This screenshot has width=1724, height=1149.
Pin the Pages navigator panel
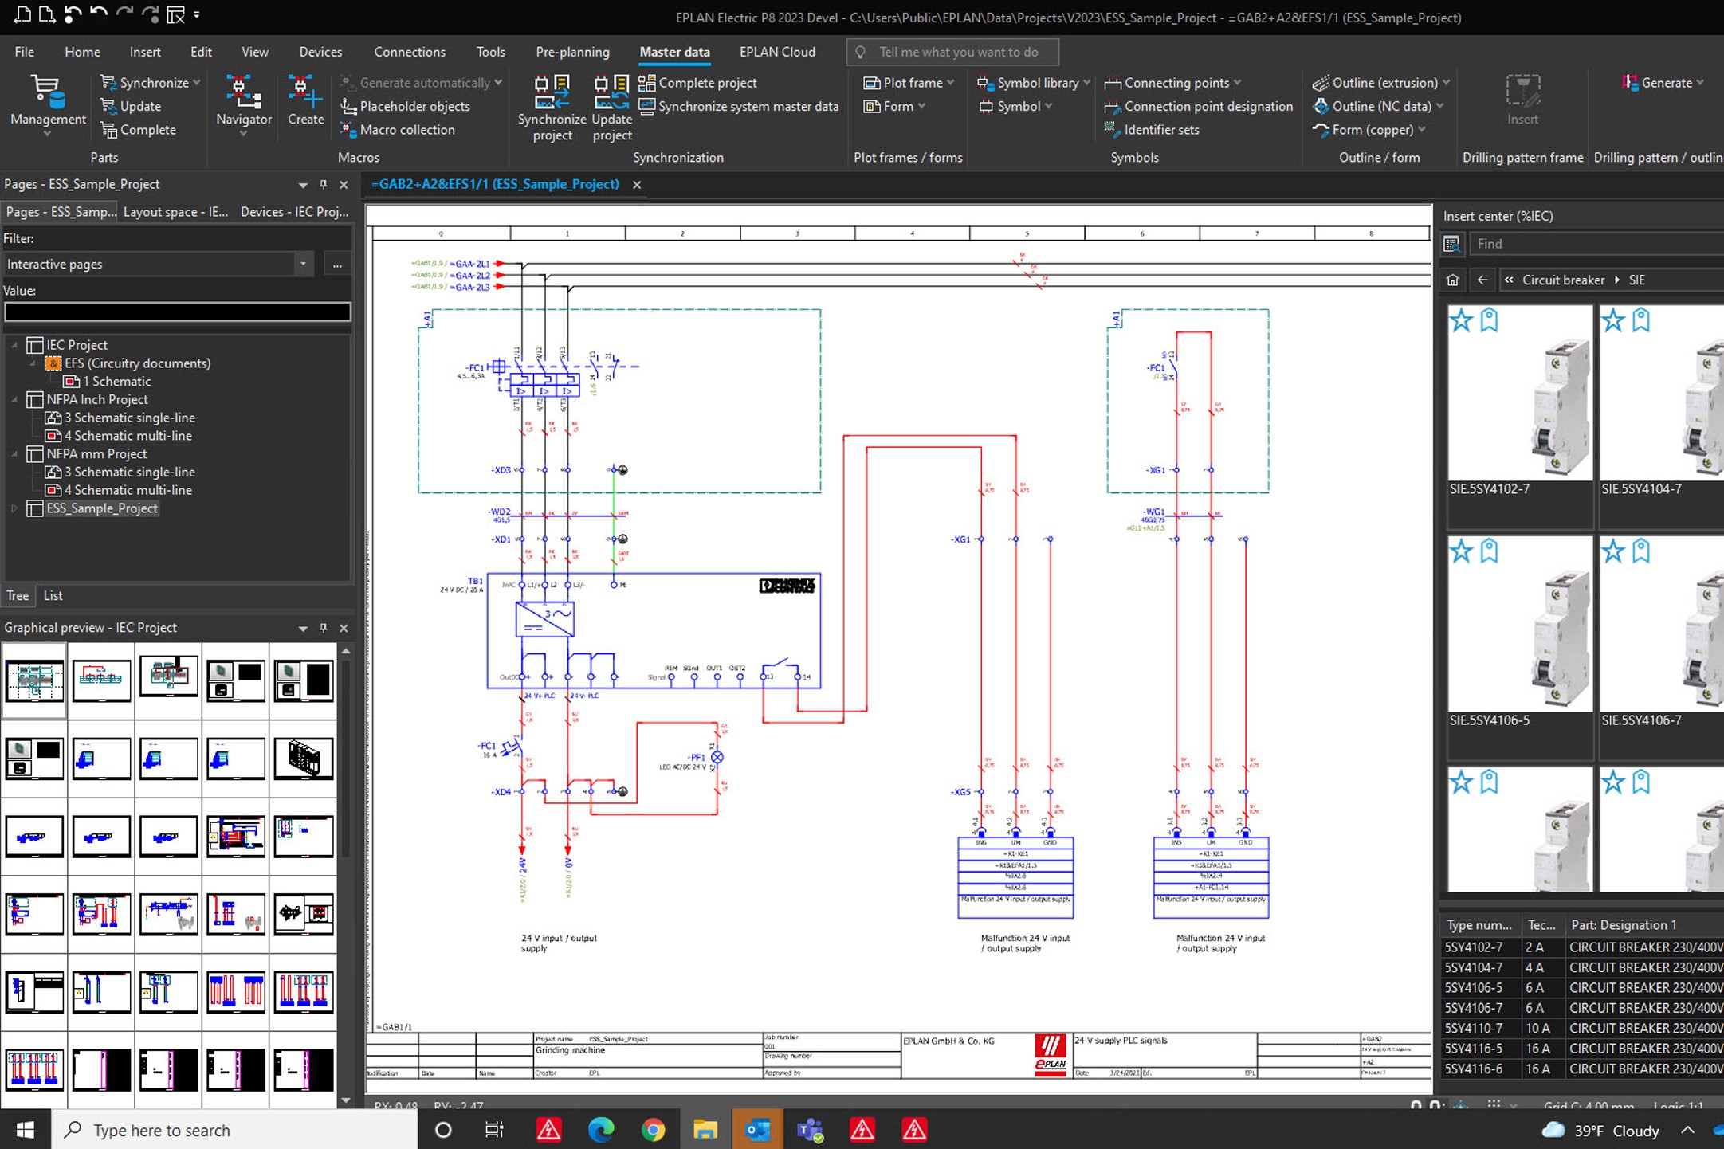pyautogui.click(x=323, y=184)
